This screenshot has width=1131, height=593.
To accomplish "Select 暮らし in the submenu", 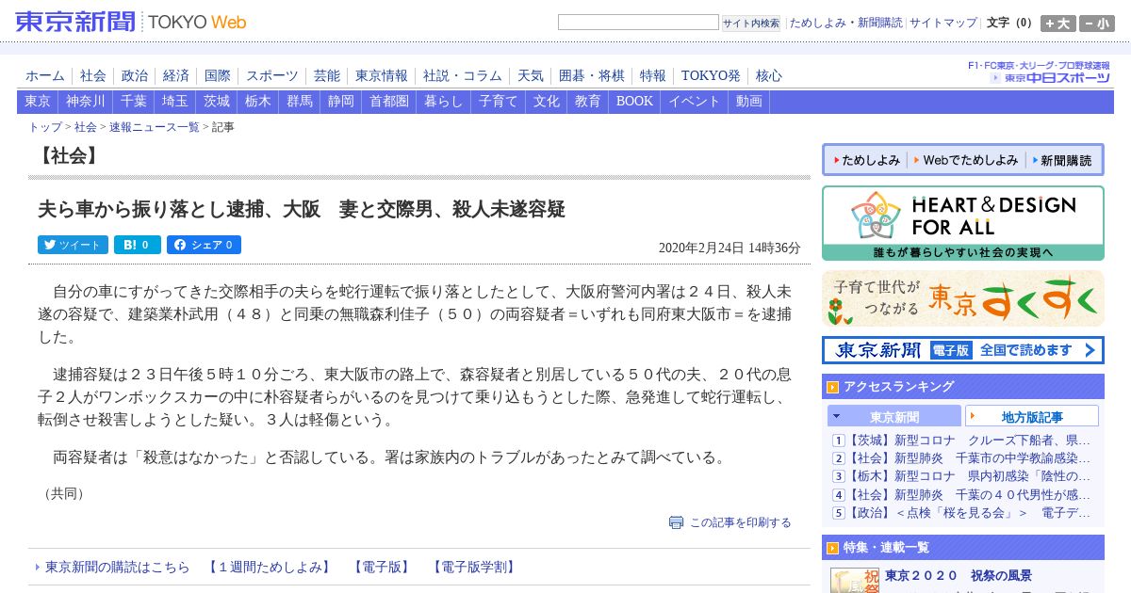I will coord(444,102).
